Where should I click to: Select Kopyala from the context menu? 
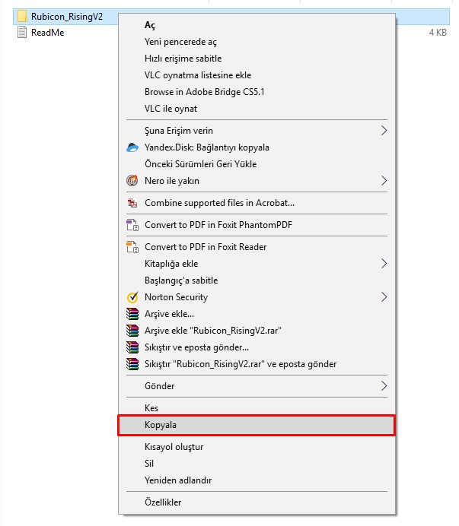pyautogui.click(x=161, y=425)
